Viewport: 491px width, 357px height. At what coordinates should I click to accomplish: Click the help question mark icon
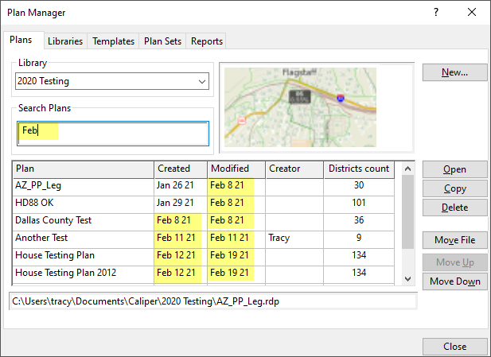click(x=435, y=13)
